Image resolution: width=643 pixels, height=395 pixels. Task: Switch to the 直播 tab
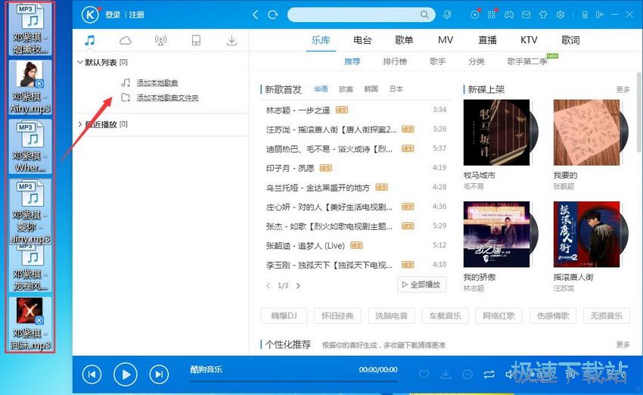(487, 40)
